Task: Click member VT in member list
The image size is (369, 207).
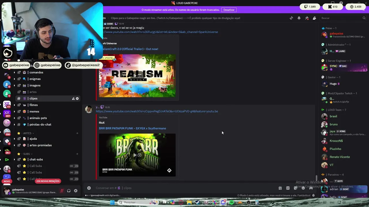Action: [344, 165]
